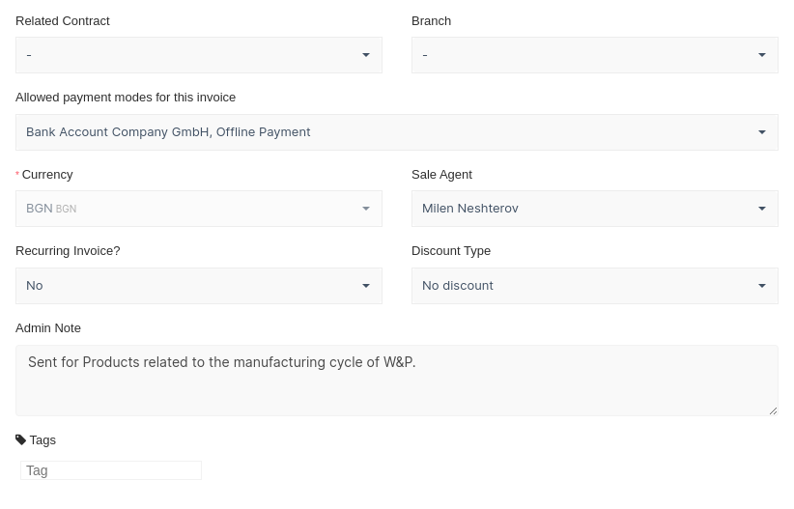The image size is (794, 509).
Task: Click the caret arrow in Related Contract field
Action: pyautogui.click(x=366, y=55)
